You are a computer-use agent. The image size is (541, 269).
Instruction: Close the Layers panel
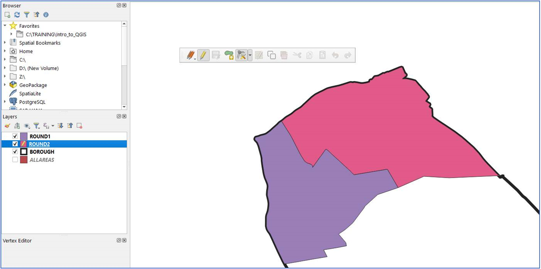pos(124,116)
